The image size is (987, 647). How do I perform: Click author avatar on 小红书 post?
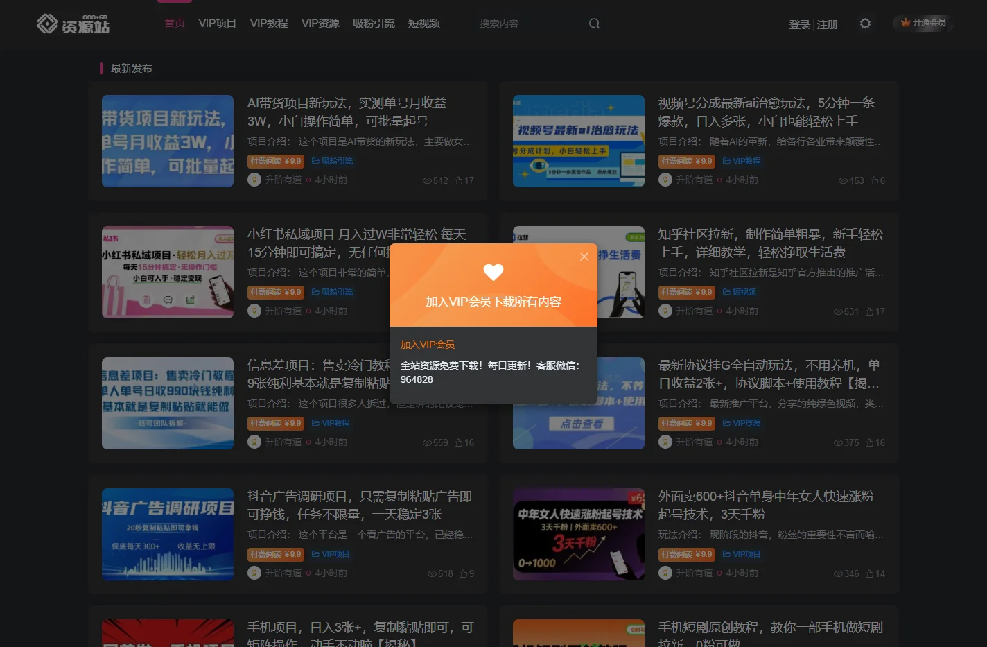[x=254, y=311]
